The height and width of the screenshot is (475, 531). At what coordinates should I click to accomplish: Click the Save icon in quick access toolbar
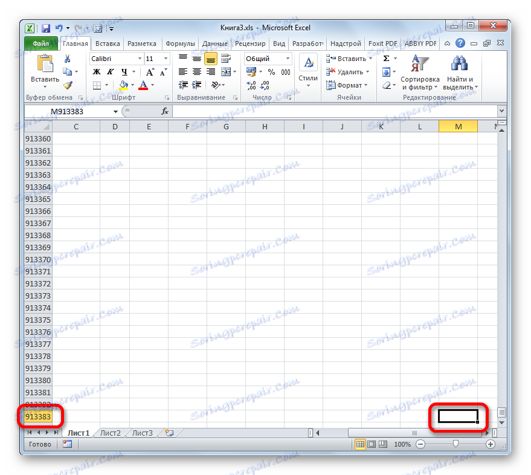tap(45, 28)
